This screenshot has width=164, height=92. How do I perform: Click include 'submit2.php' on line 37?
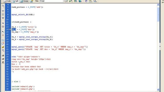[23, 87]
